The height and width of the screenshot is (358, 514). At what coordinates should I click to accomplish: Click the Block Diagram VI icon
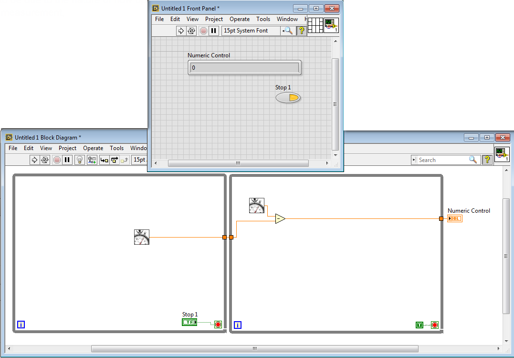coord(502,154)
